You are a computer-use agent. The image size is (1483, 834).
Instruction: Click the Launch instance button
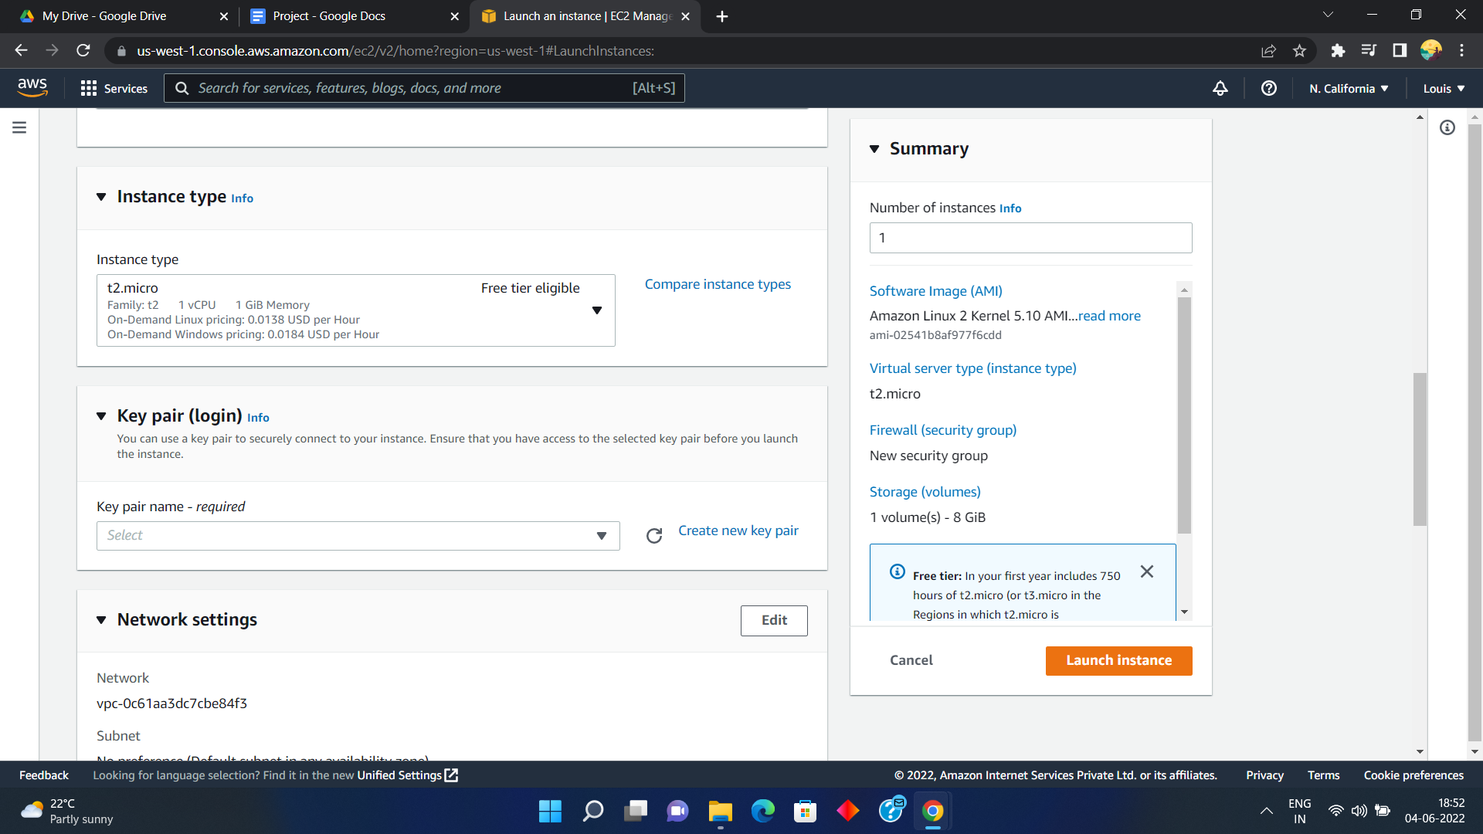pos(1118,661)
